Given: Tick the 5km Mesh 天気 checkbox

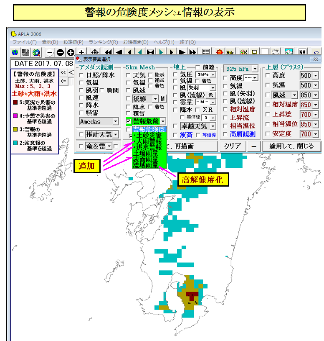Looking at the screenshot, I should pos(128,75).
